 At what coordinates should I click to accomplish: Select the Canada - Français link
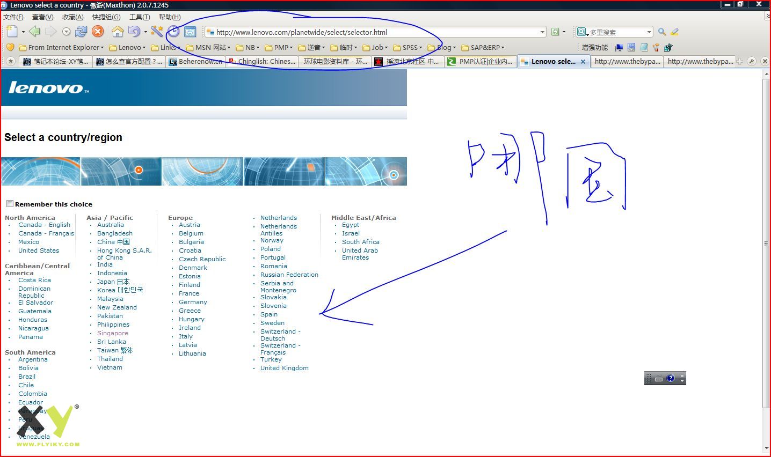pos(46,233)
